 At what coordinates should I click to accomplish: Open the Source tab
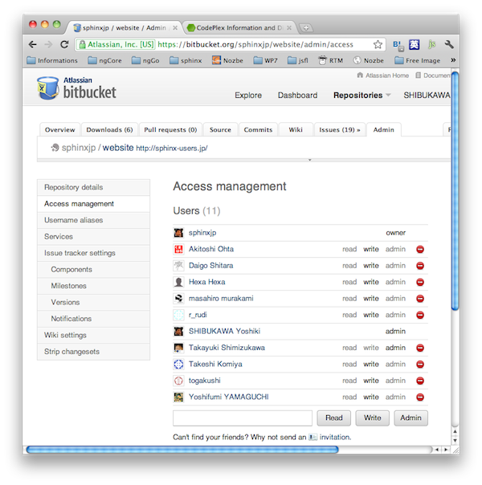click(220, 129)
